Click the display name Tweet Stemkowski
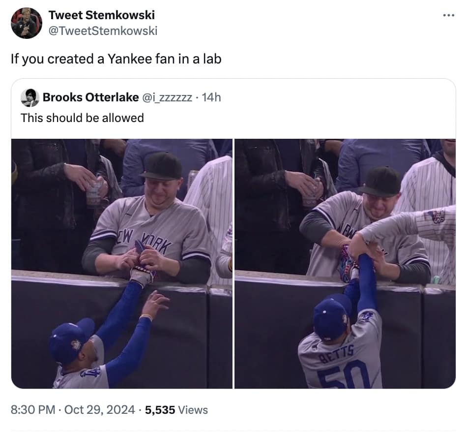466x432 pixels. [101, 15]
